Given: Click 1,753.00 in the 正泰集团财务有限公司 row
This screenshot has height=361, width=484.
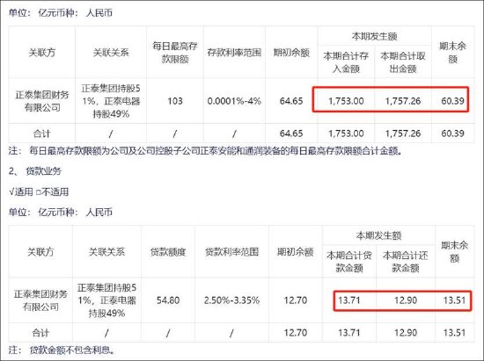Looking at the screenshot, I should click(346, 101).
